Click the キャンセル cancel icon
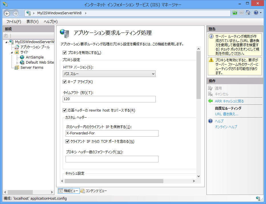266x204 pixels. 210,94
